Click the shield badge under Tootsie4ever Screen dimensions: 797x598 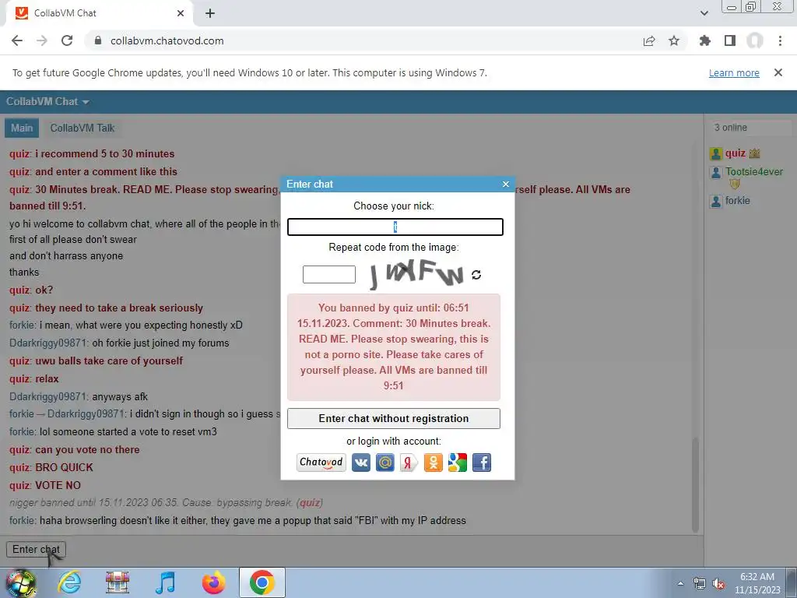tap(734, 184)
